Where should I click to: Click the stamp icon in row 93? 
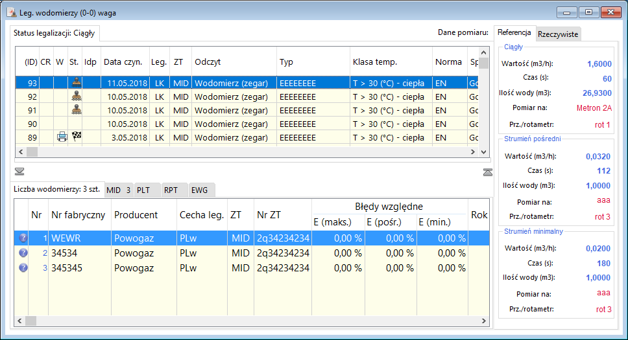76,83
